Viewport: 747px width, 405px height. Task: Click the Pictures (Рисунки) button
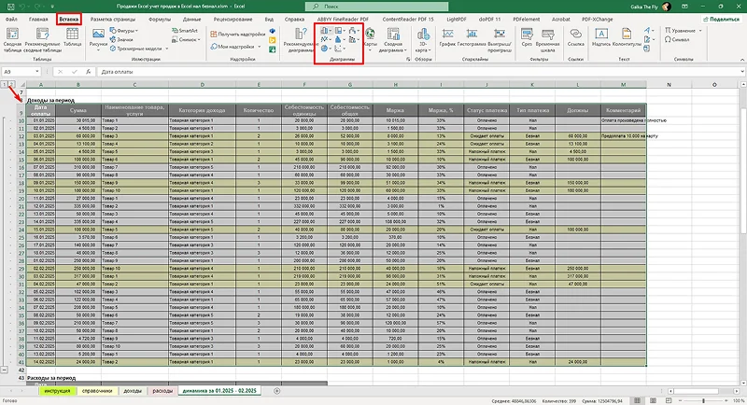point(98,39)
